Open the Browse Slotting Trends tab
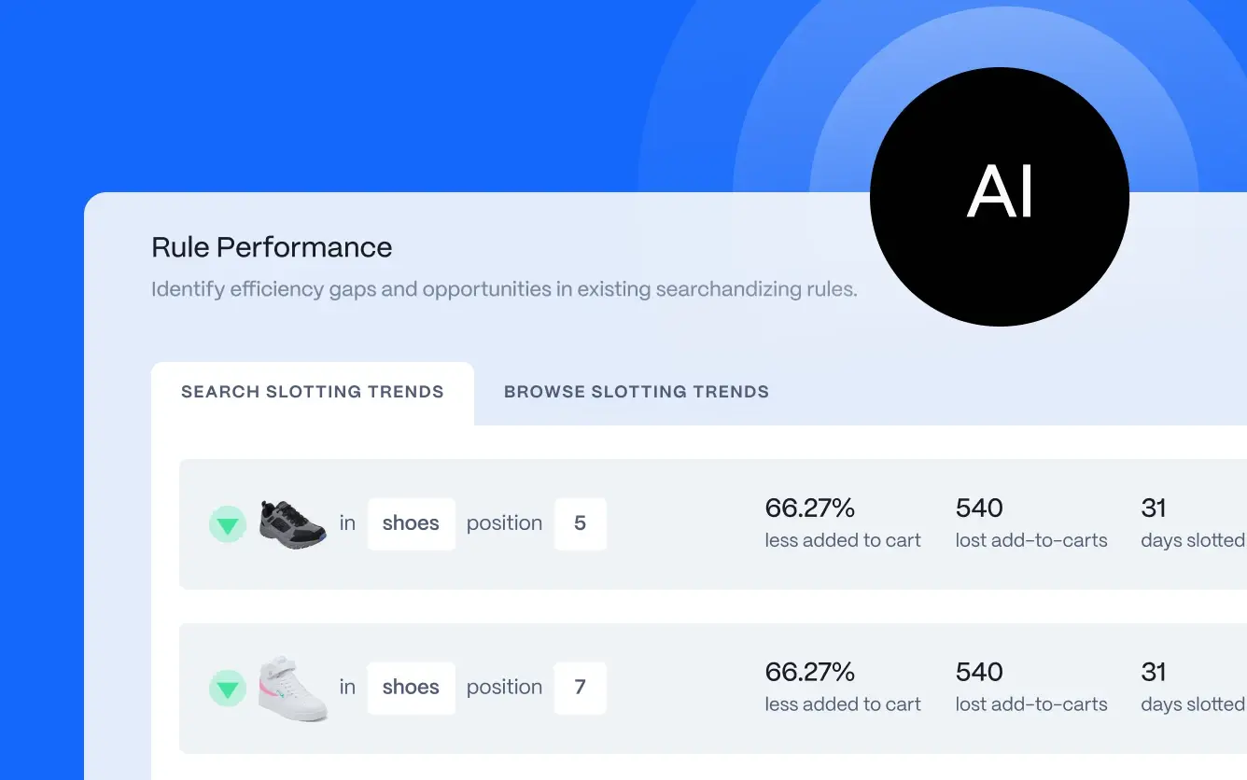Screen dimensions: 1247x780 pos(637,392)
